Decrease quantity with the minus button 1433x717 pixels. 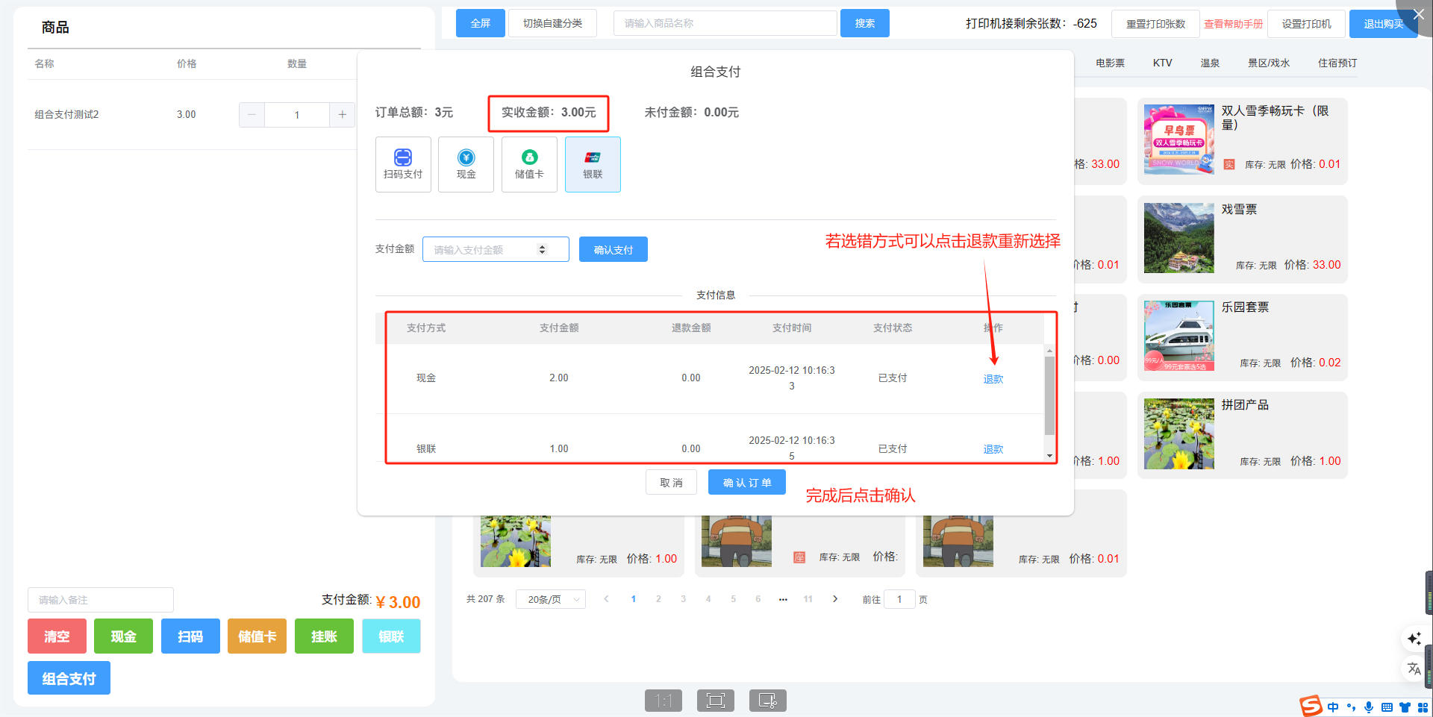point(252,115)
